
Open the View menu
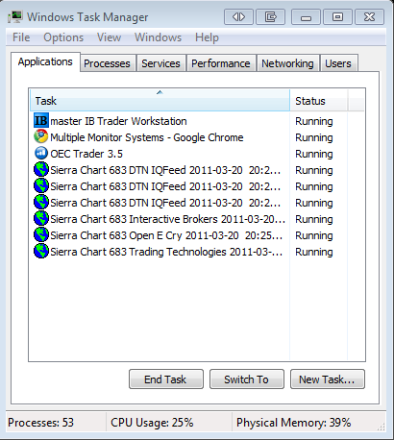pos(110,37)
